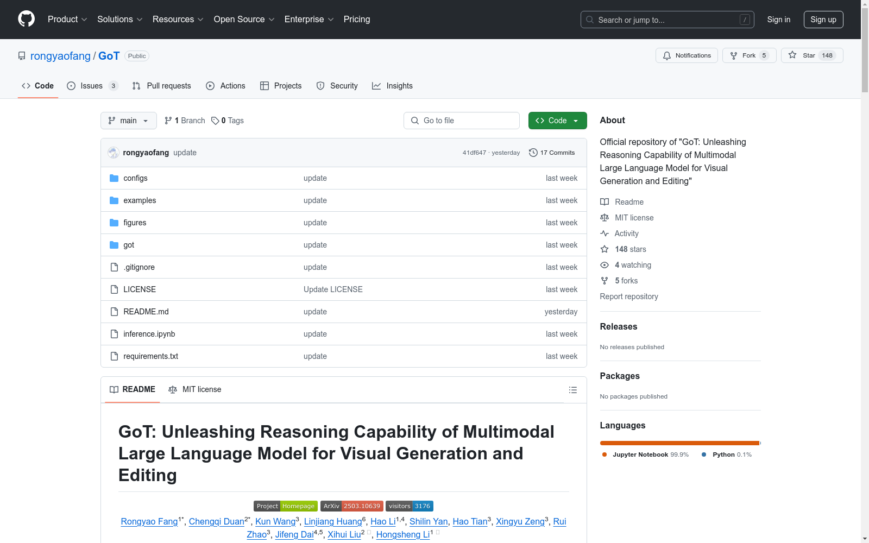Image resolution: width=869 pixels, height=543 pixels.
Task: Select the Star icon on the repository
Action: (x=794, y=55)
